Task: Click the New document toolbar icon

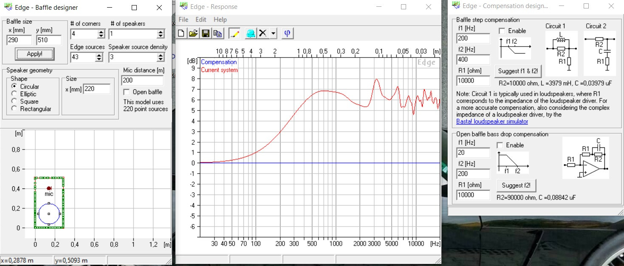Action: coord(181,33)
